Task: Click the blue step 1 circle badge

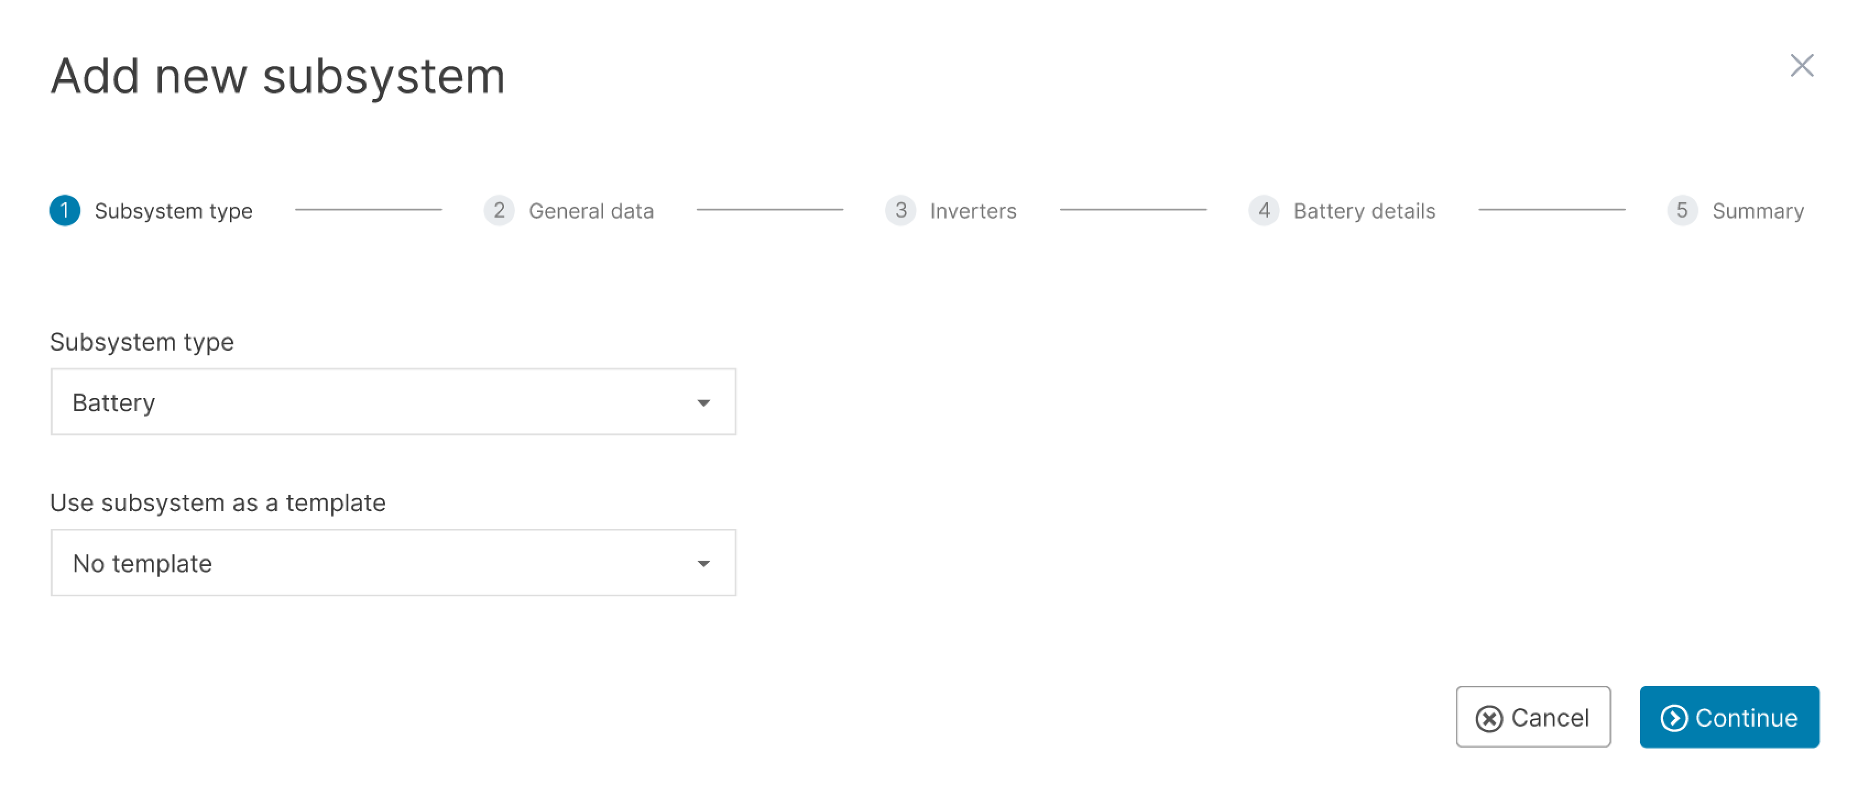Action: 65,210
